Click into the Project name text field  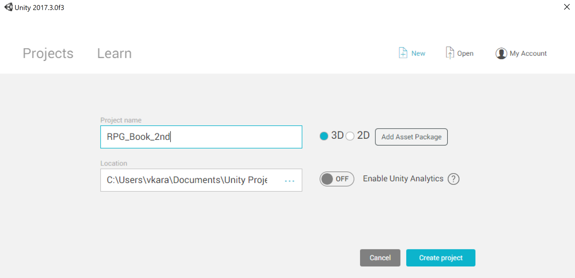click(201, 137)
